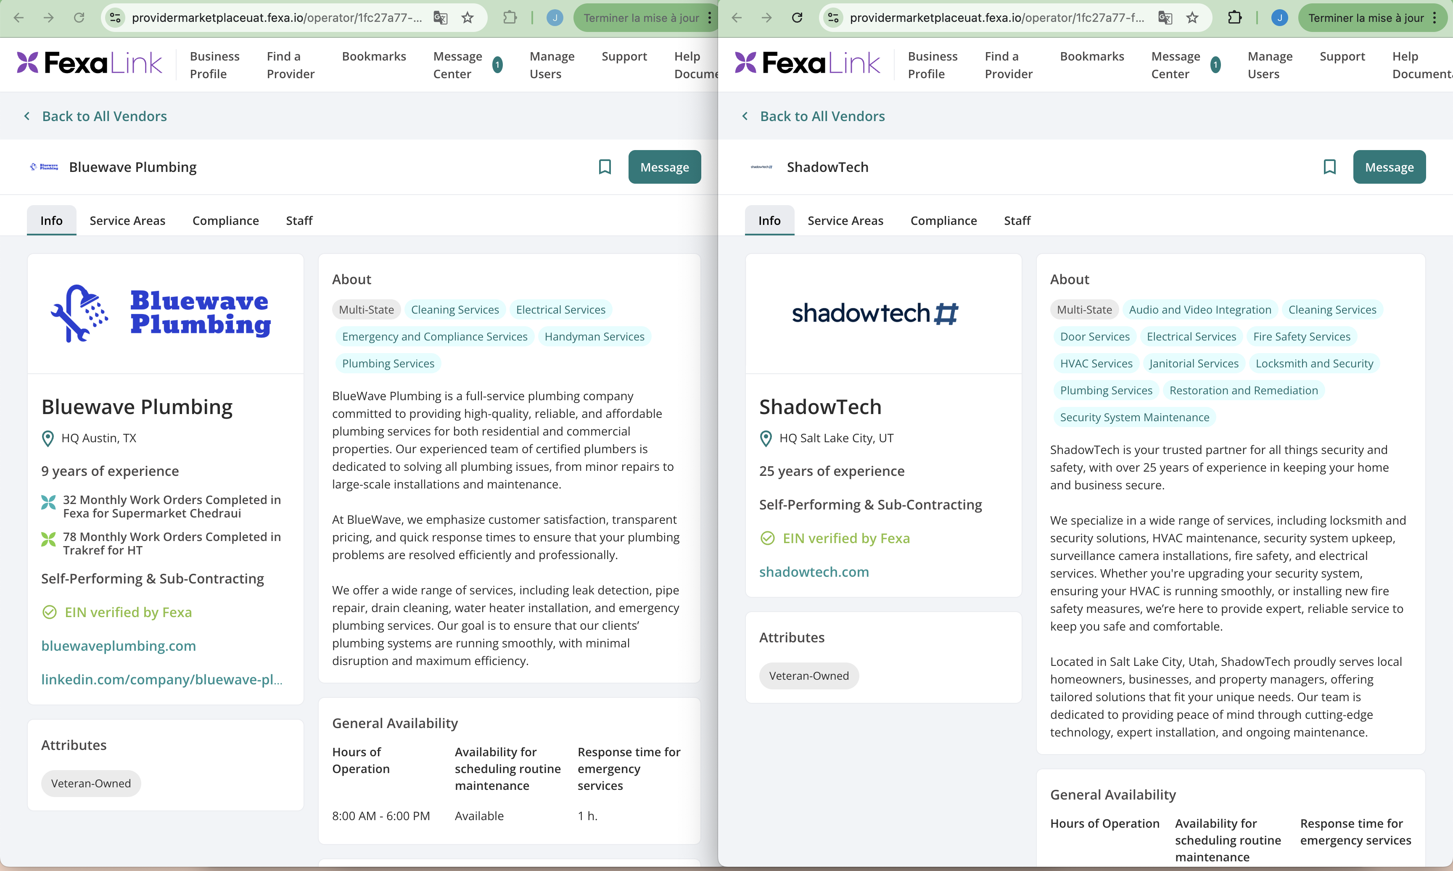This screenshot has height=871, width=1453.
Task: Open Chrome three-dot menu in right window
Action: click(1434, 18)
